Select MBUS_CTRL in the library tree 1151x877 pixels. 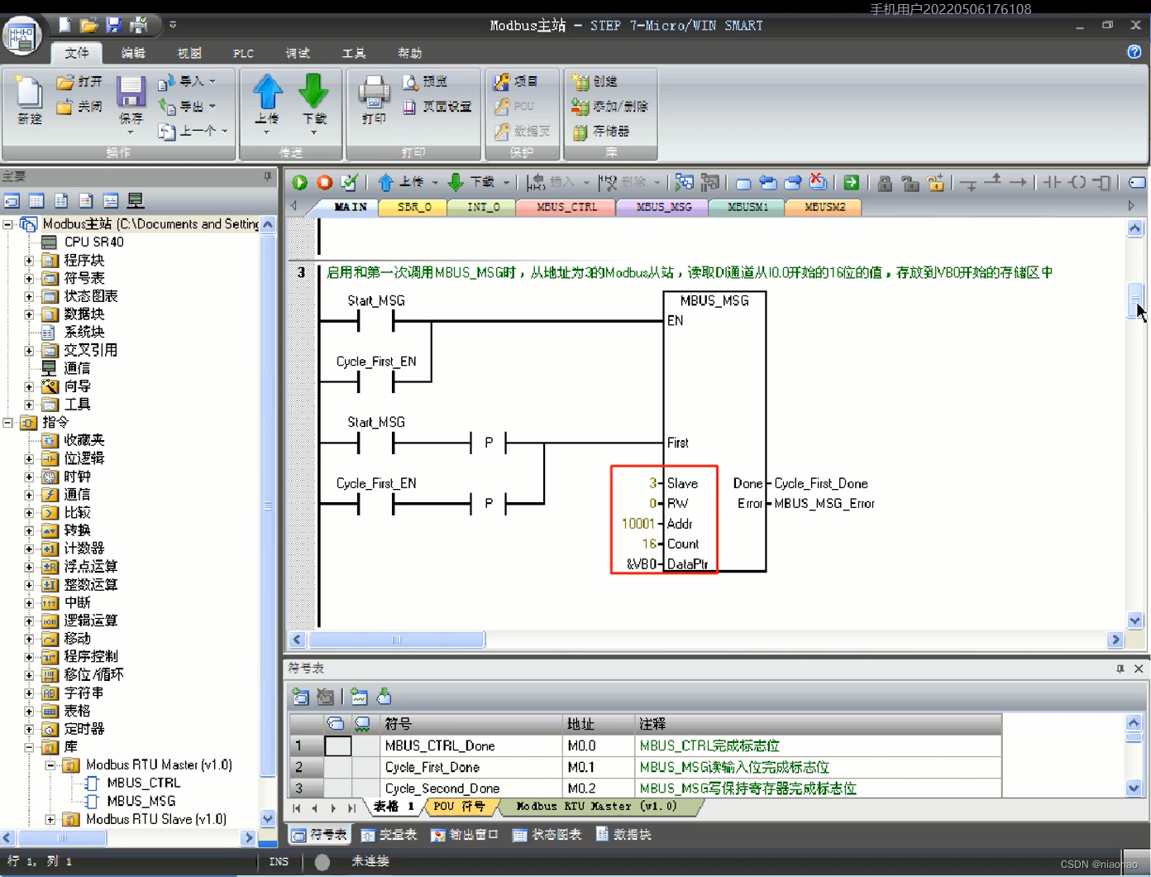pyautogui.click(x=133, y=783)
